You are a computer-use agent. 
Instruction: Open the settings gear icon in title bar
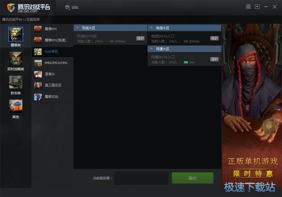(x=248, y=7)
